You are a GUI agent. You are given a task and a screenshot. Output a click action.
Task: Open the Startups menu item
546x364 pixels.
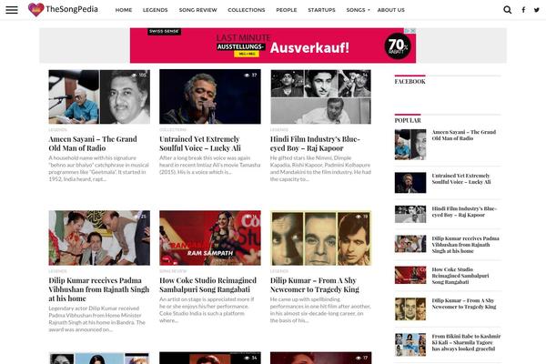[321, 10]
